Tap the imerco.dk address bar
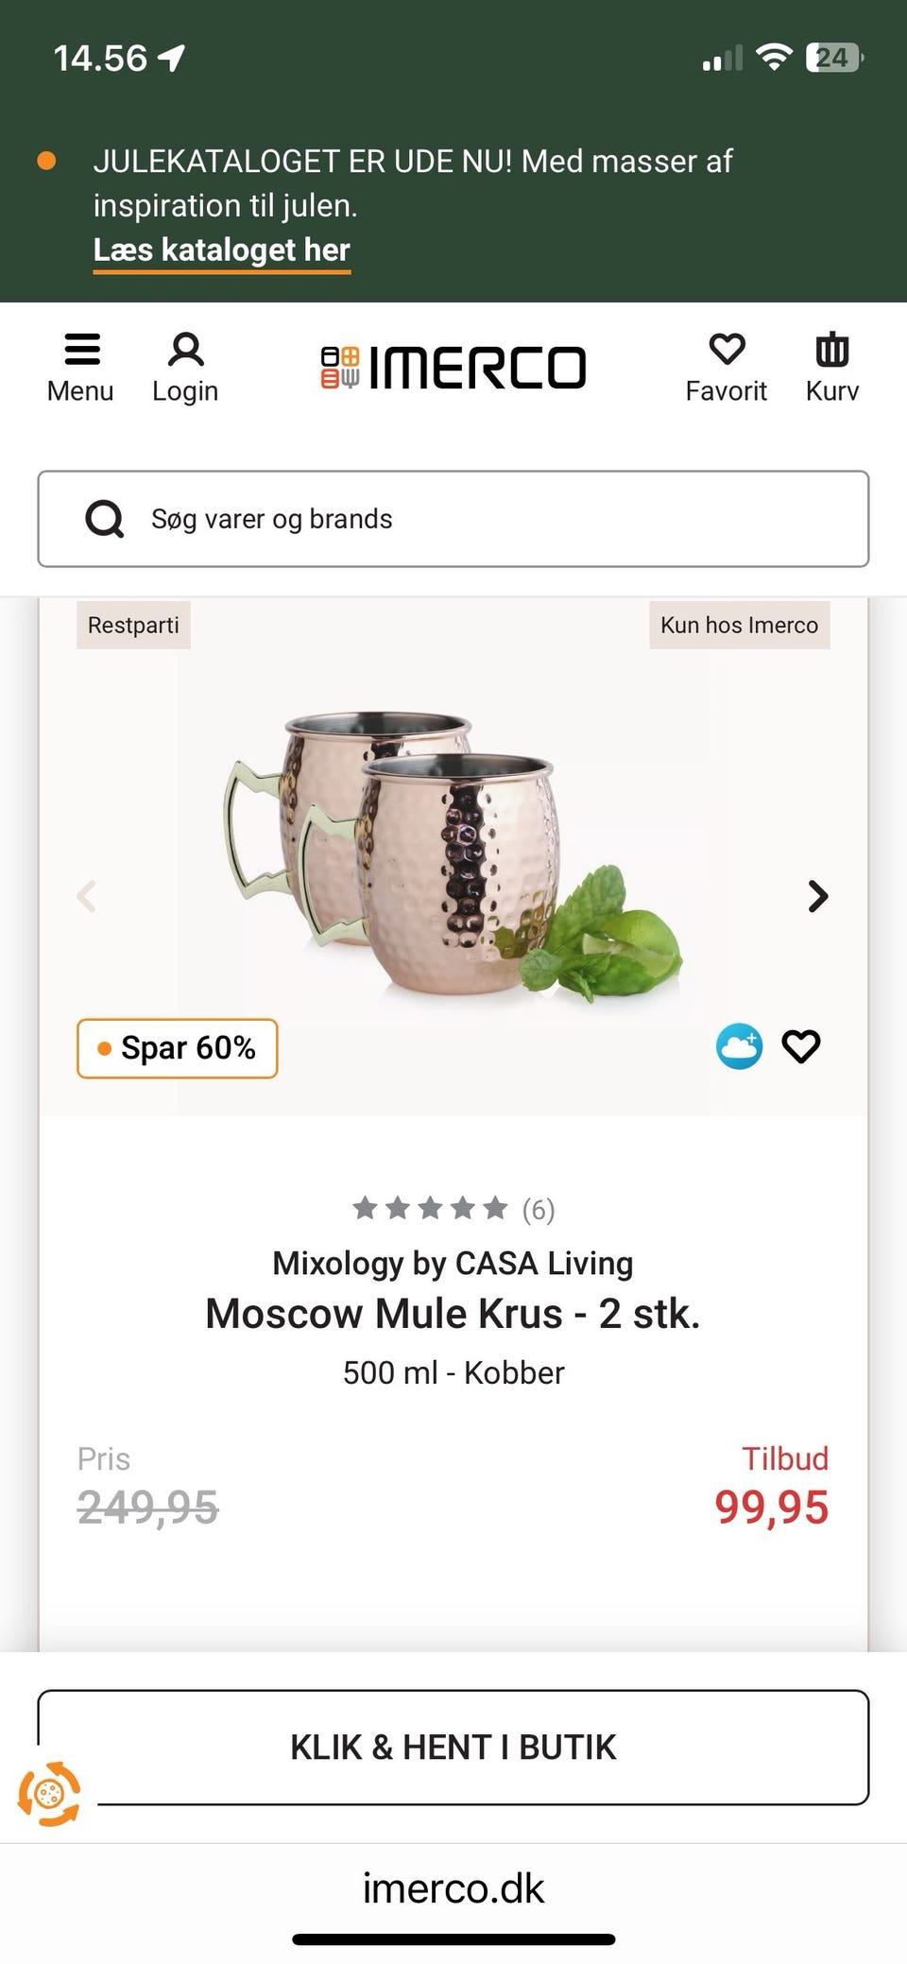 pyautogui.click(x=453, y=1888)
